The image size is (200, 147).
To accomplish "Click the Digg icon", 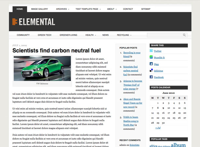I will [x=151, y=64].
